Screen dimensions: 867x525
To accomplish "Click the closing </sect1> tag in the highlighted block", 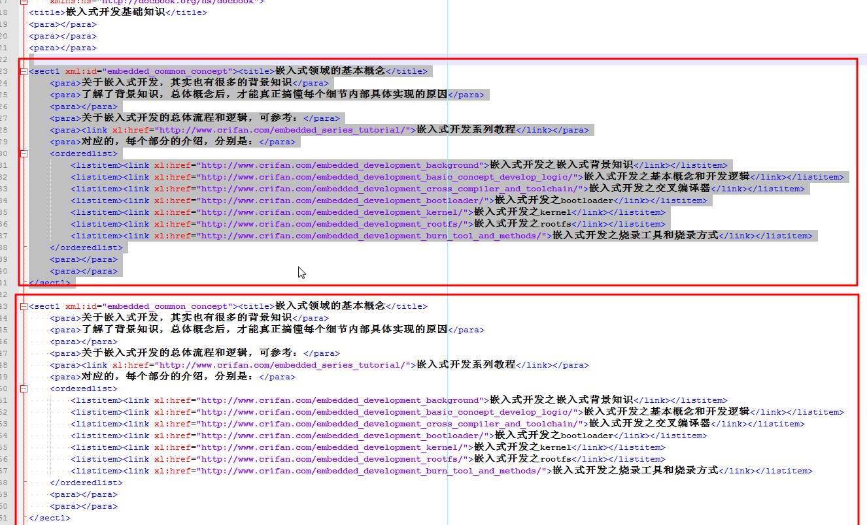I will (50, 283).
